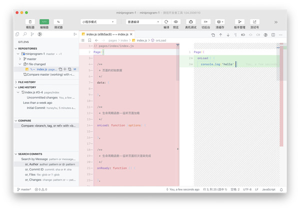Click the 真机调试 remote debug icon
The image size is (300, 210).
pos(190,22)
